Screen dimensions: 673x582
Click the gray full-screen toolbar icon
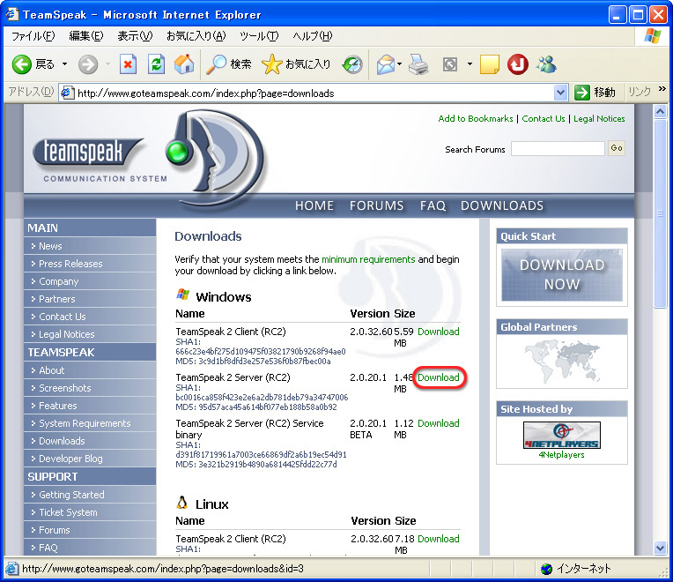(x=450, y=65)
